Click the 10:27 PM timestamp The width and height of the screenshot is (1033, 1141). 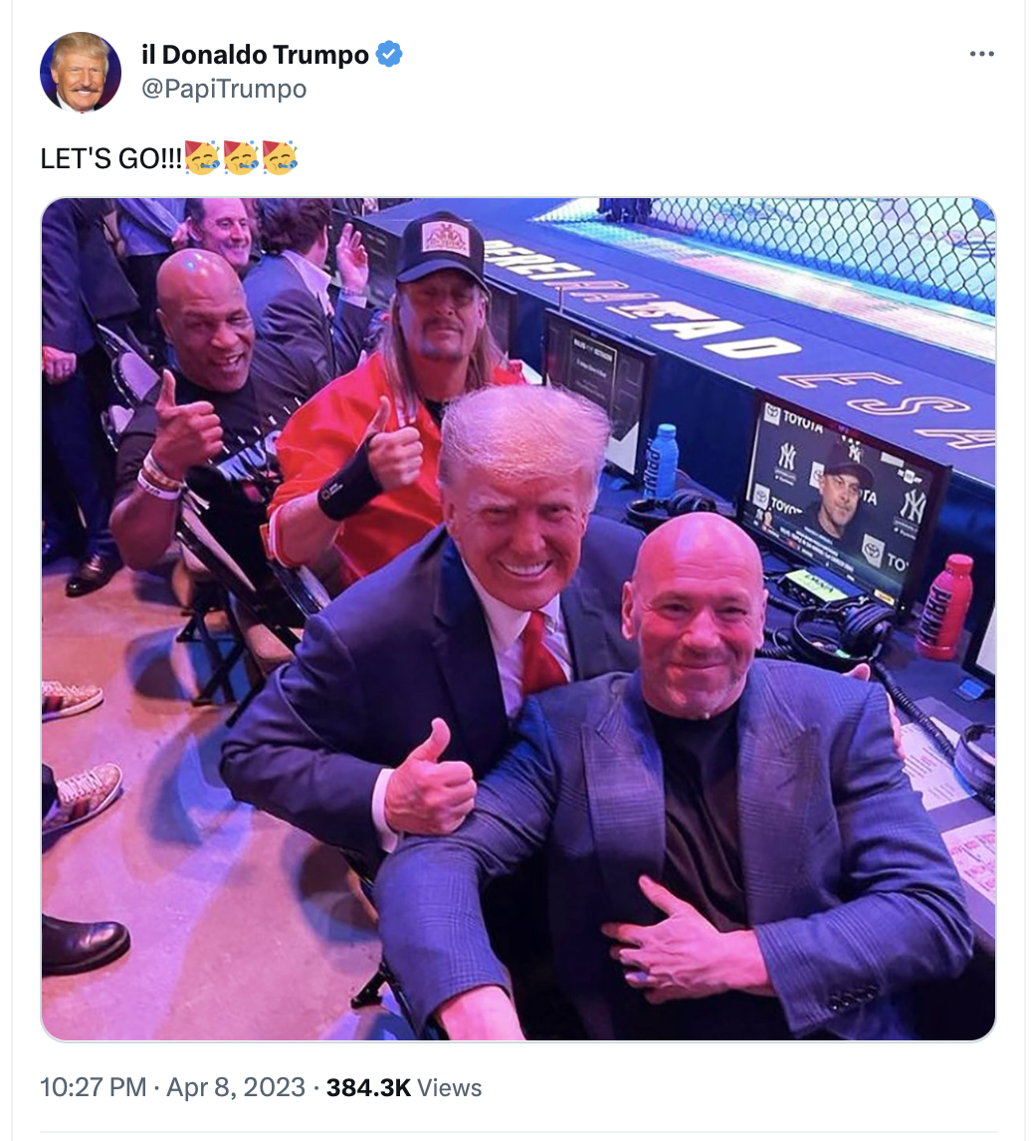(x=94, y=1087)
